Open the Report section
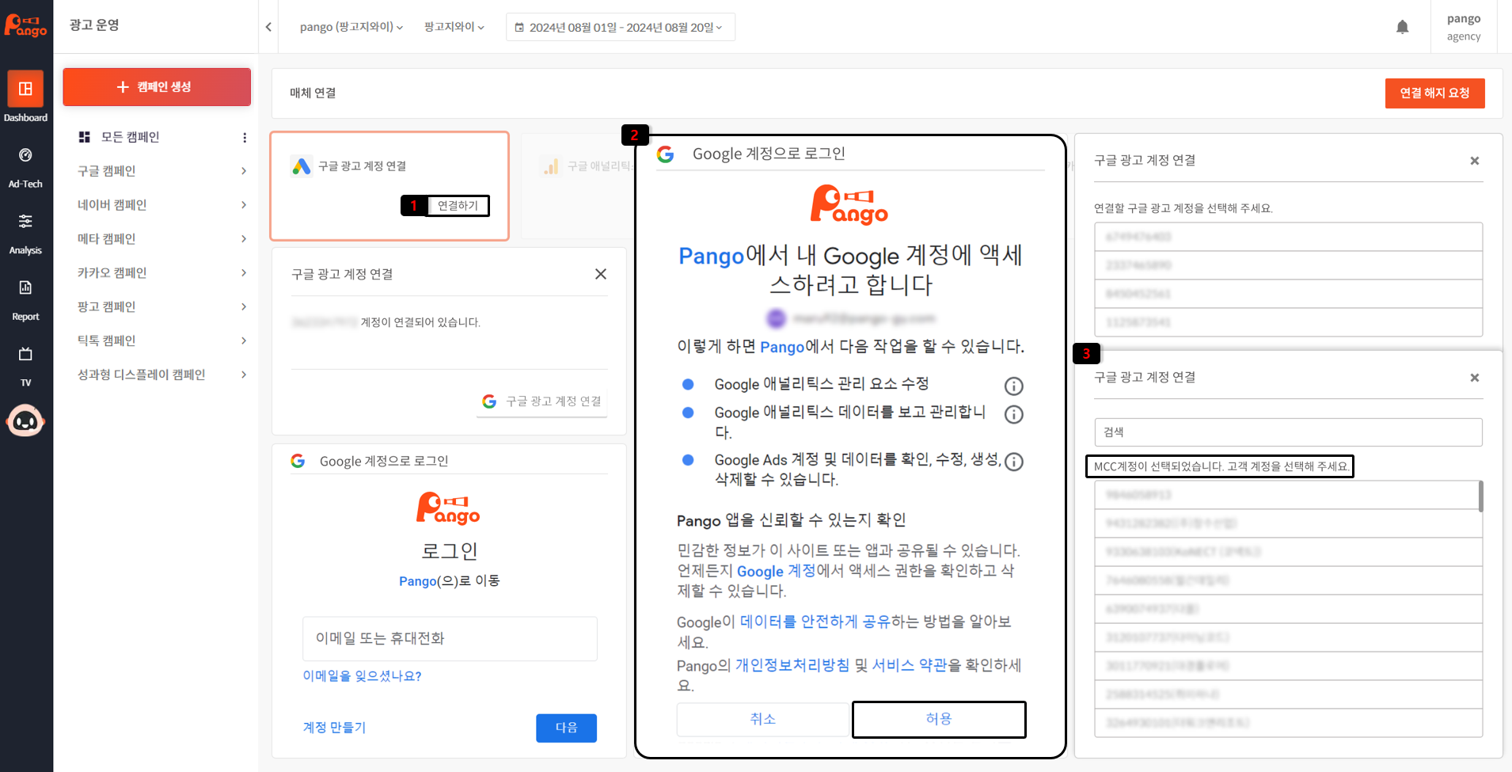This screenshot has height=772, width=1512. tap(25, 300)
